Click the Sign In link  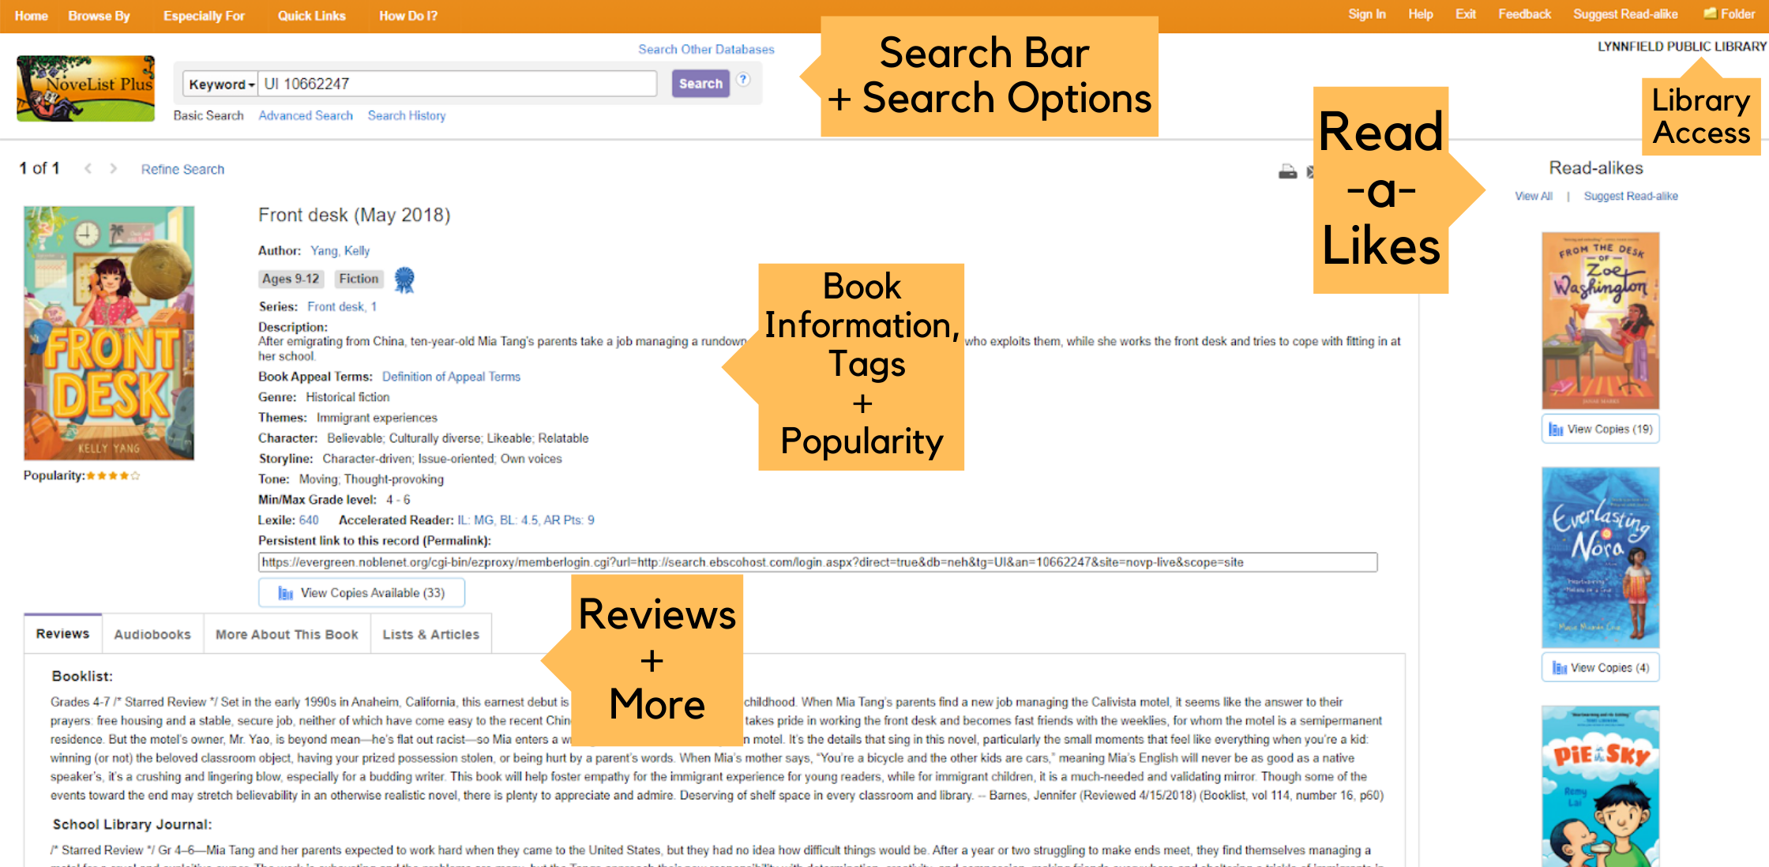click(x=1367, y=14)
